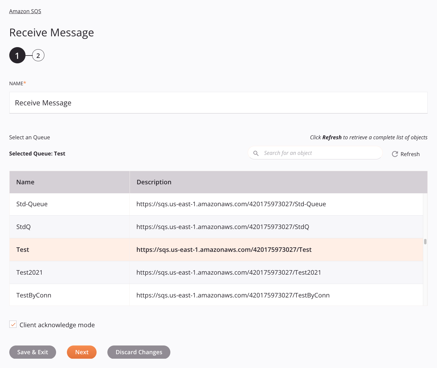Click the Refresh circular arrow icon
Viewport: 437px width, 368px height.
tap(395, 154)
